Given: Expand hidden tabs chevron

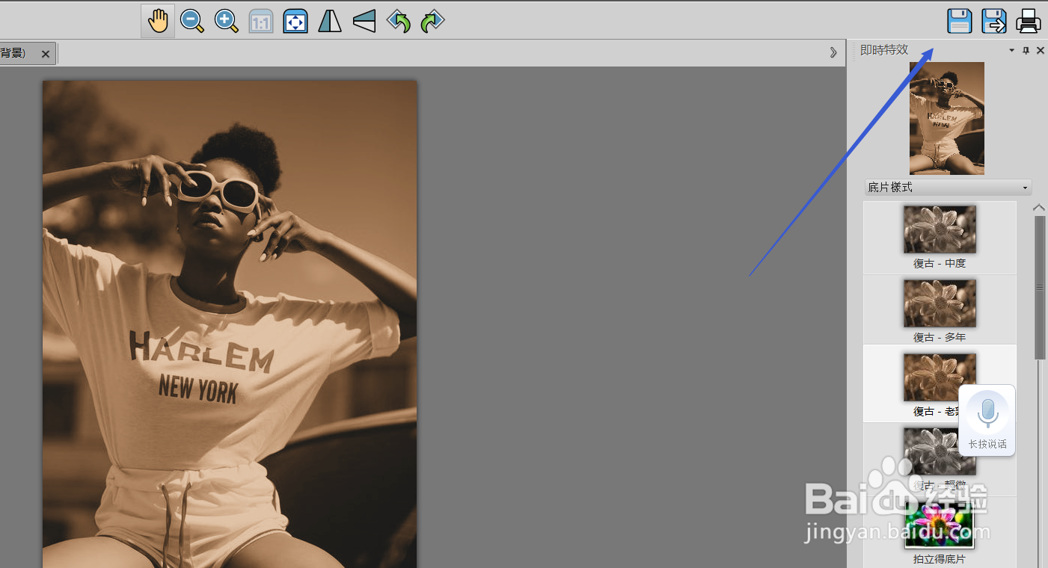Looking at the screenshot, I should coord(833,52).
